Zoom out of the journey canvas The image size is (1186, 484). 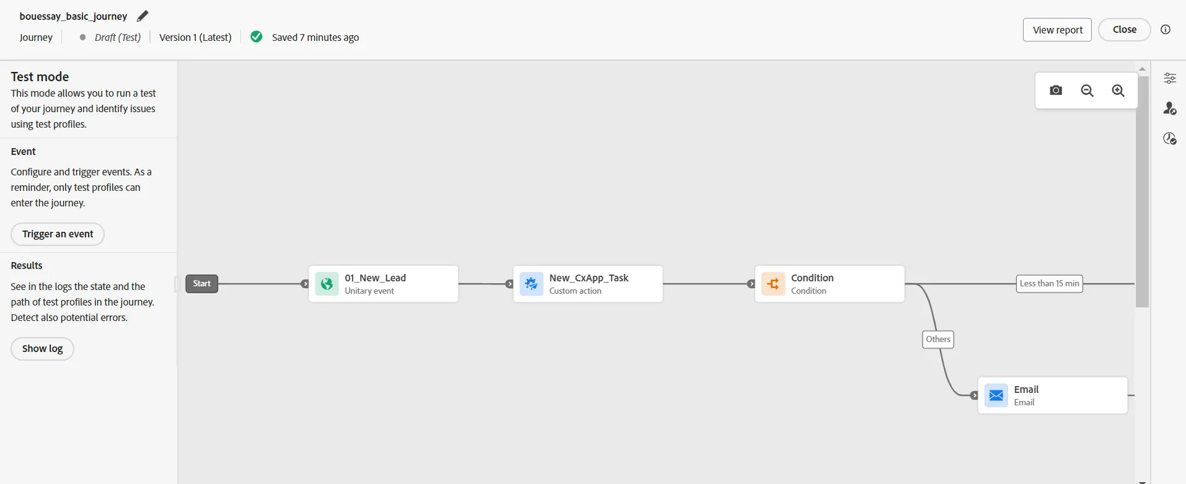point(1087,90)
